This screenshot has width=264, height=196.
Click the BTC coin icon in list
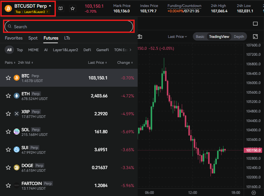pyautogui.click(x=17, y=78)
